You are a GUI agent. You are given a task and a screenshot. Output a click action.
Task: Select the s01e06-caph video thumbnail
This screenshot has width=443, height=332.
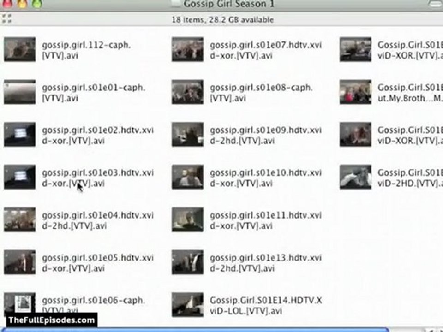coord(20,302)
